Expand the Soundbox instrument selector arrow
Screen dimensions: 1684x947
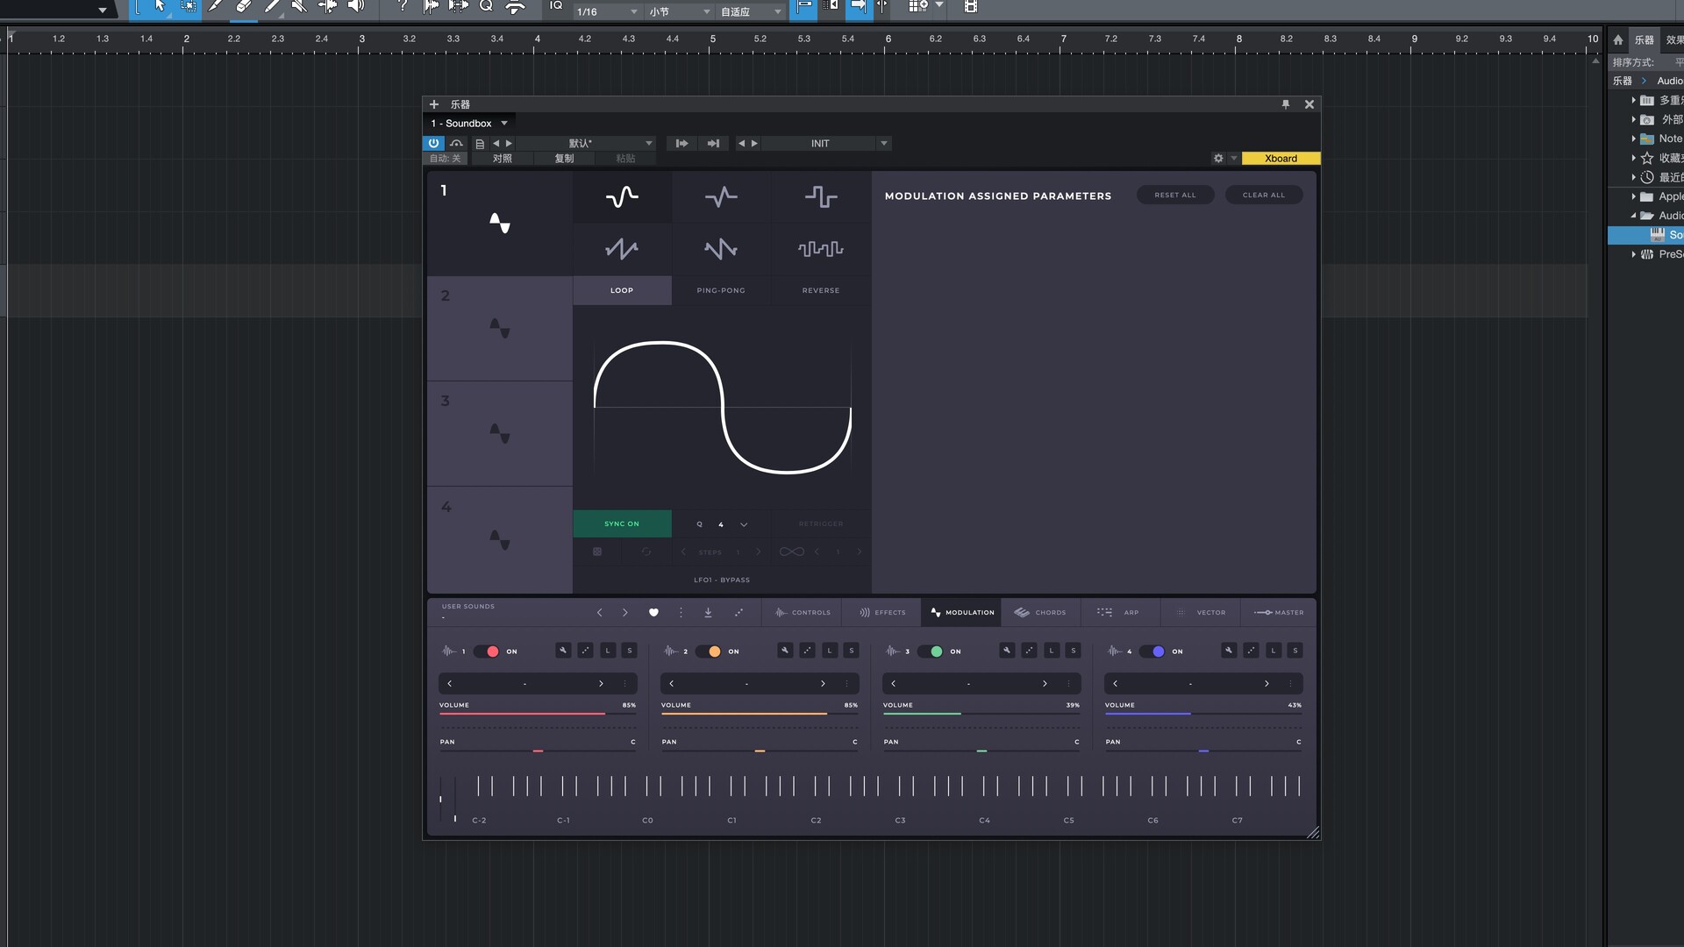tap(504, 124)
